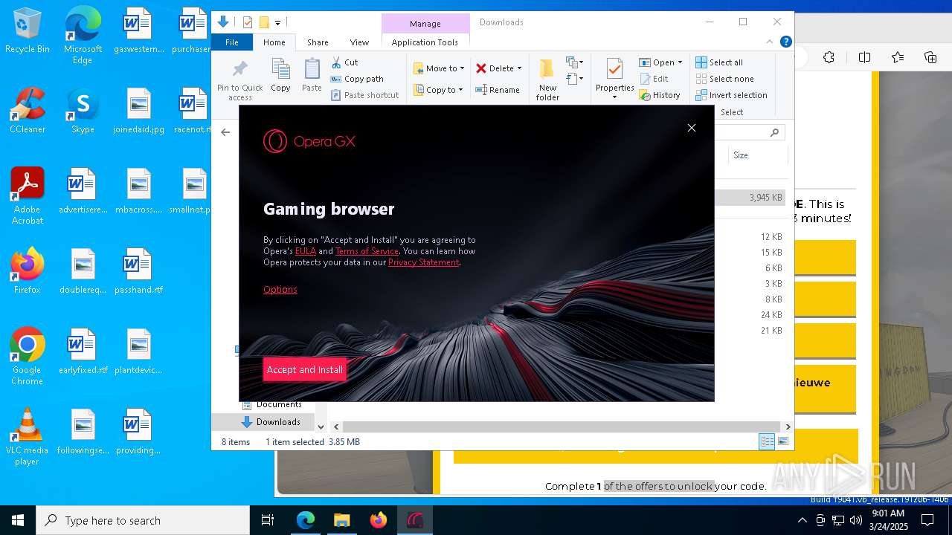Open the File menu in Explorer
The height and width of the screenshot is (535, 952).
[x=232, y=42]
